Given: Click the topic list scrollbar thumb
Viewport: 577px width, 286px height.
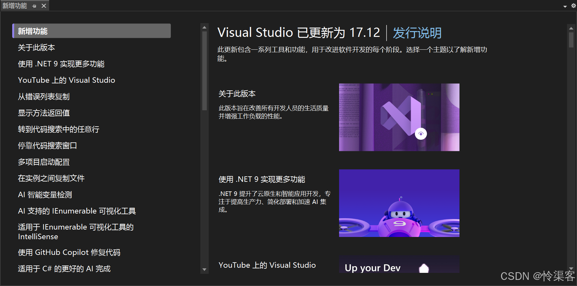Looking at the screenshot, I should pos(204,71).
